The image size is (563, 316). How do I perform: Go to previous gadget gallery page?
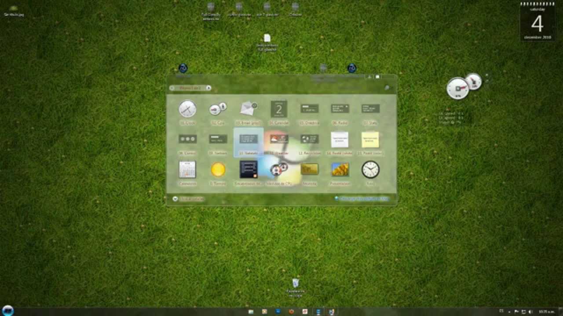172,88
